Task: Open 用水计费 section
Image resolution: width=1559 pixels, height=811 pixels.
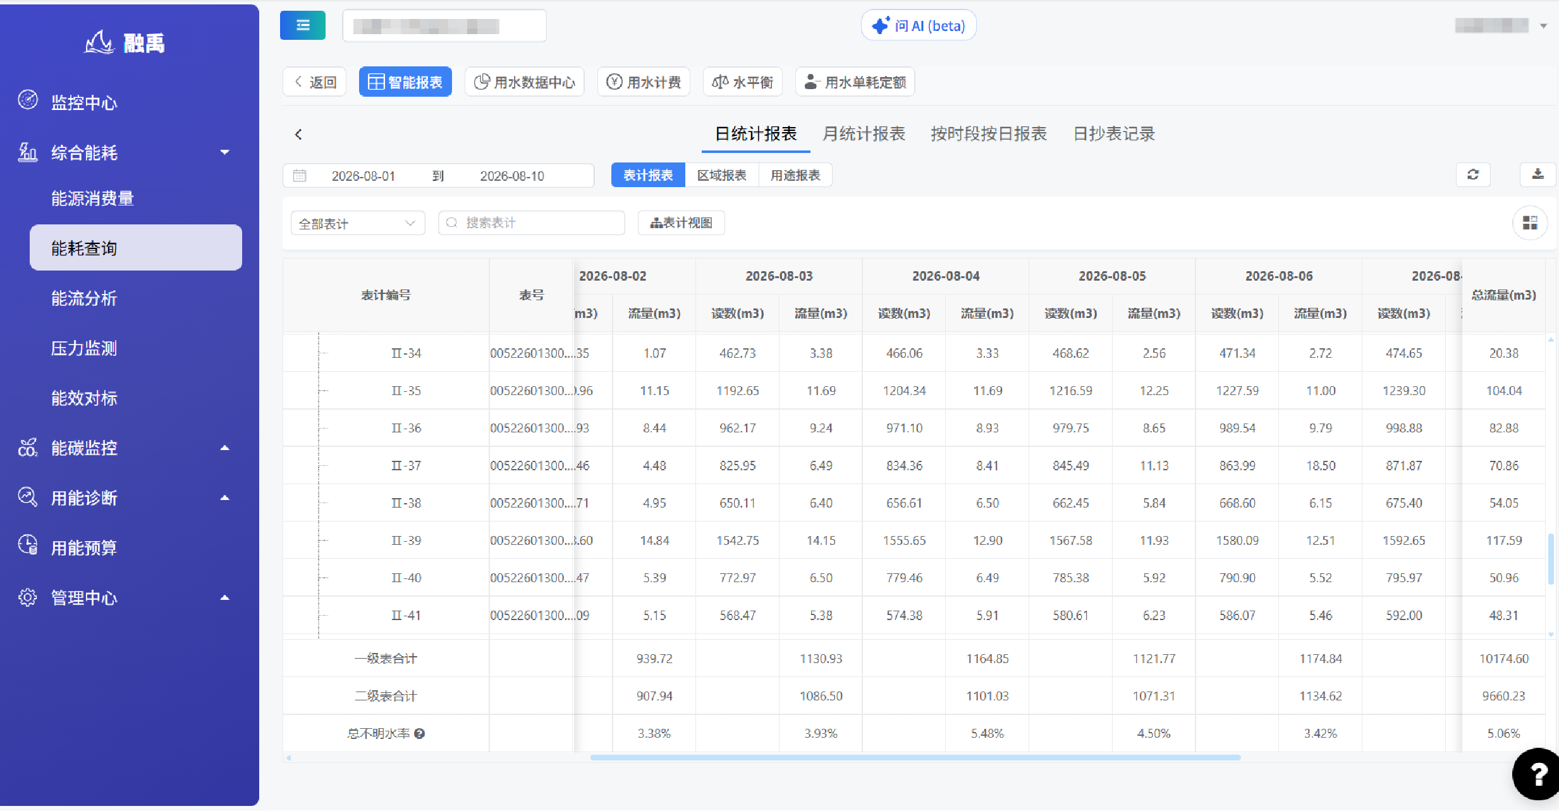Action: point(644,82)
